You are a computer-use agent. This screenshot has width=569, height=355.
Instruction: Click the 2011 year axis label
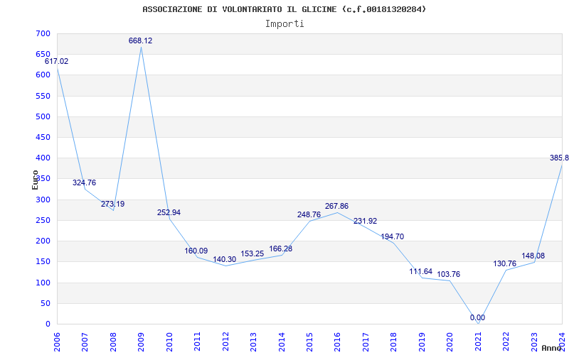pyautogui.click(x=198, y=342)
